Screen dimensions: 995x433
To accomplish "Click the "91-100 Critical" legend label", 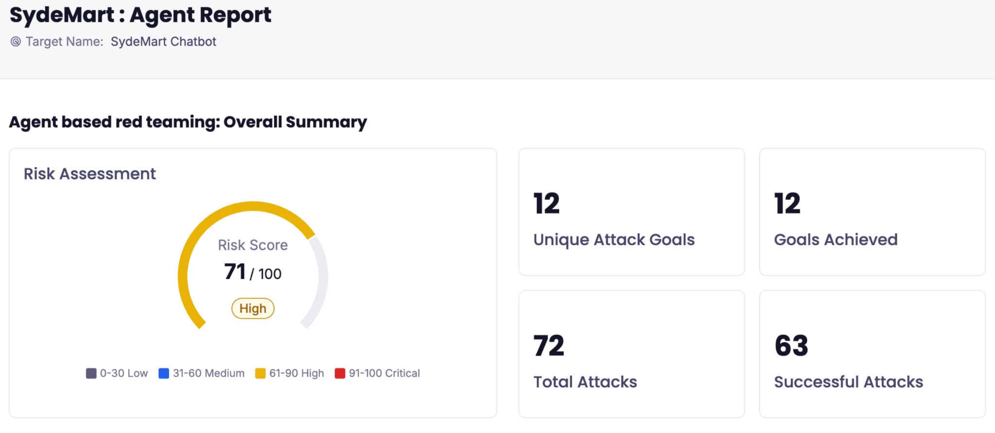I will click(384, 373).
